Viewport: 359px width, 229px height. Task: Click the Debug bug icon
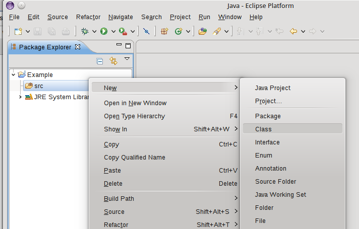point(85,31)
